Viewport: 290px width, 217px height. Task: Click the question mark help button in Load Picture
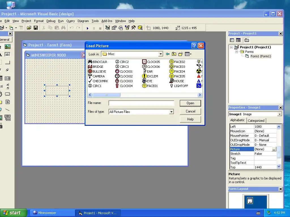tap(194, 45)
